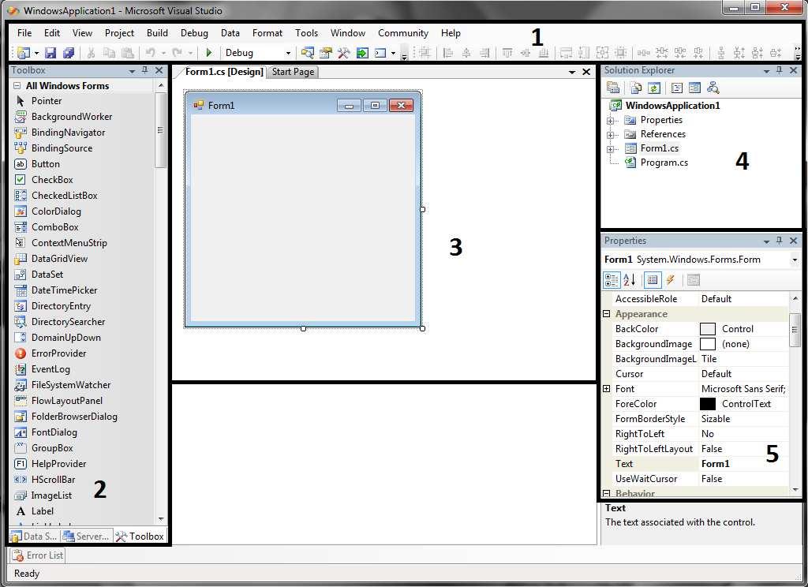Click the FormBorderStyle value Sizable
The width and height of the screenshot is (808, 587).
pyautogui.click(x=743, y=418)
